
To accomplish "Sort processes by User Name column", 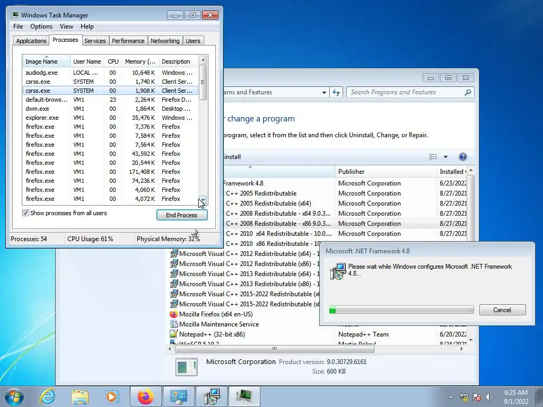I will tap(87, 61).
